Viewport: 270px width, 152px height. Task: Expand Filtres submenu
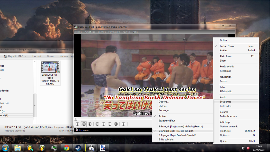click(x=236, y=87)
